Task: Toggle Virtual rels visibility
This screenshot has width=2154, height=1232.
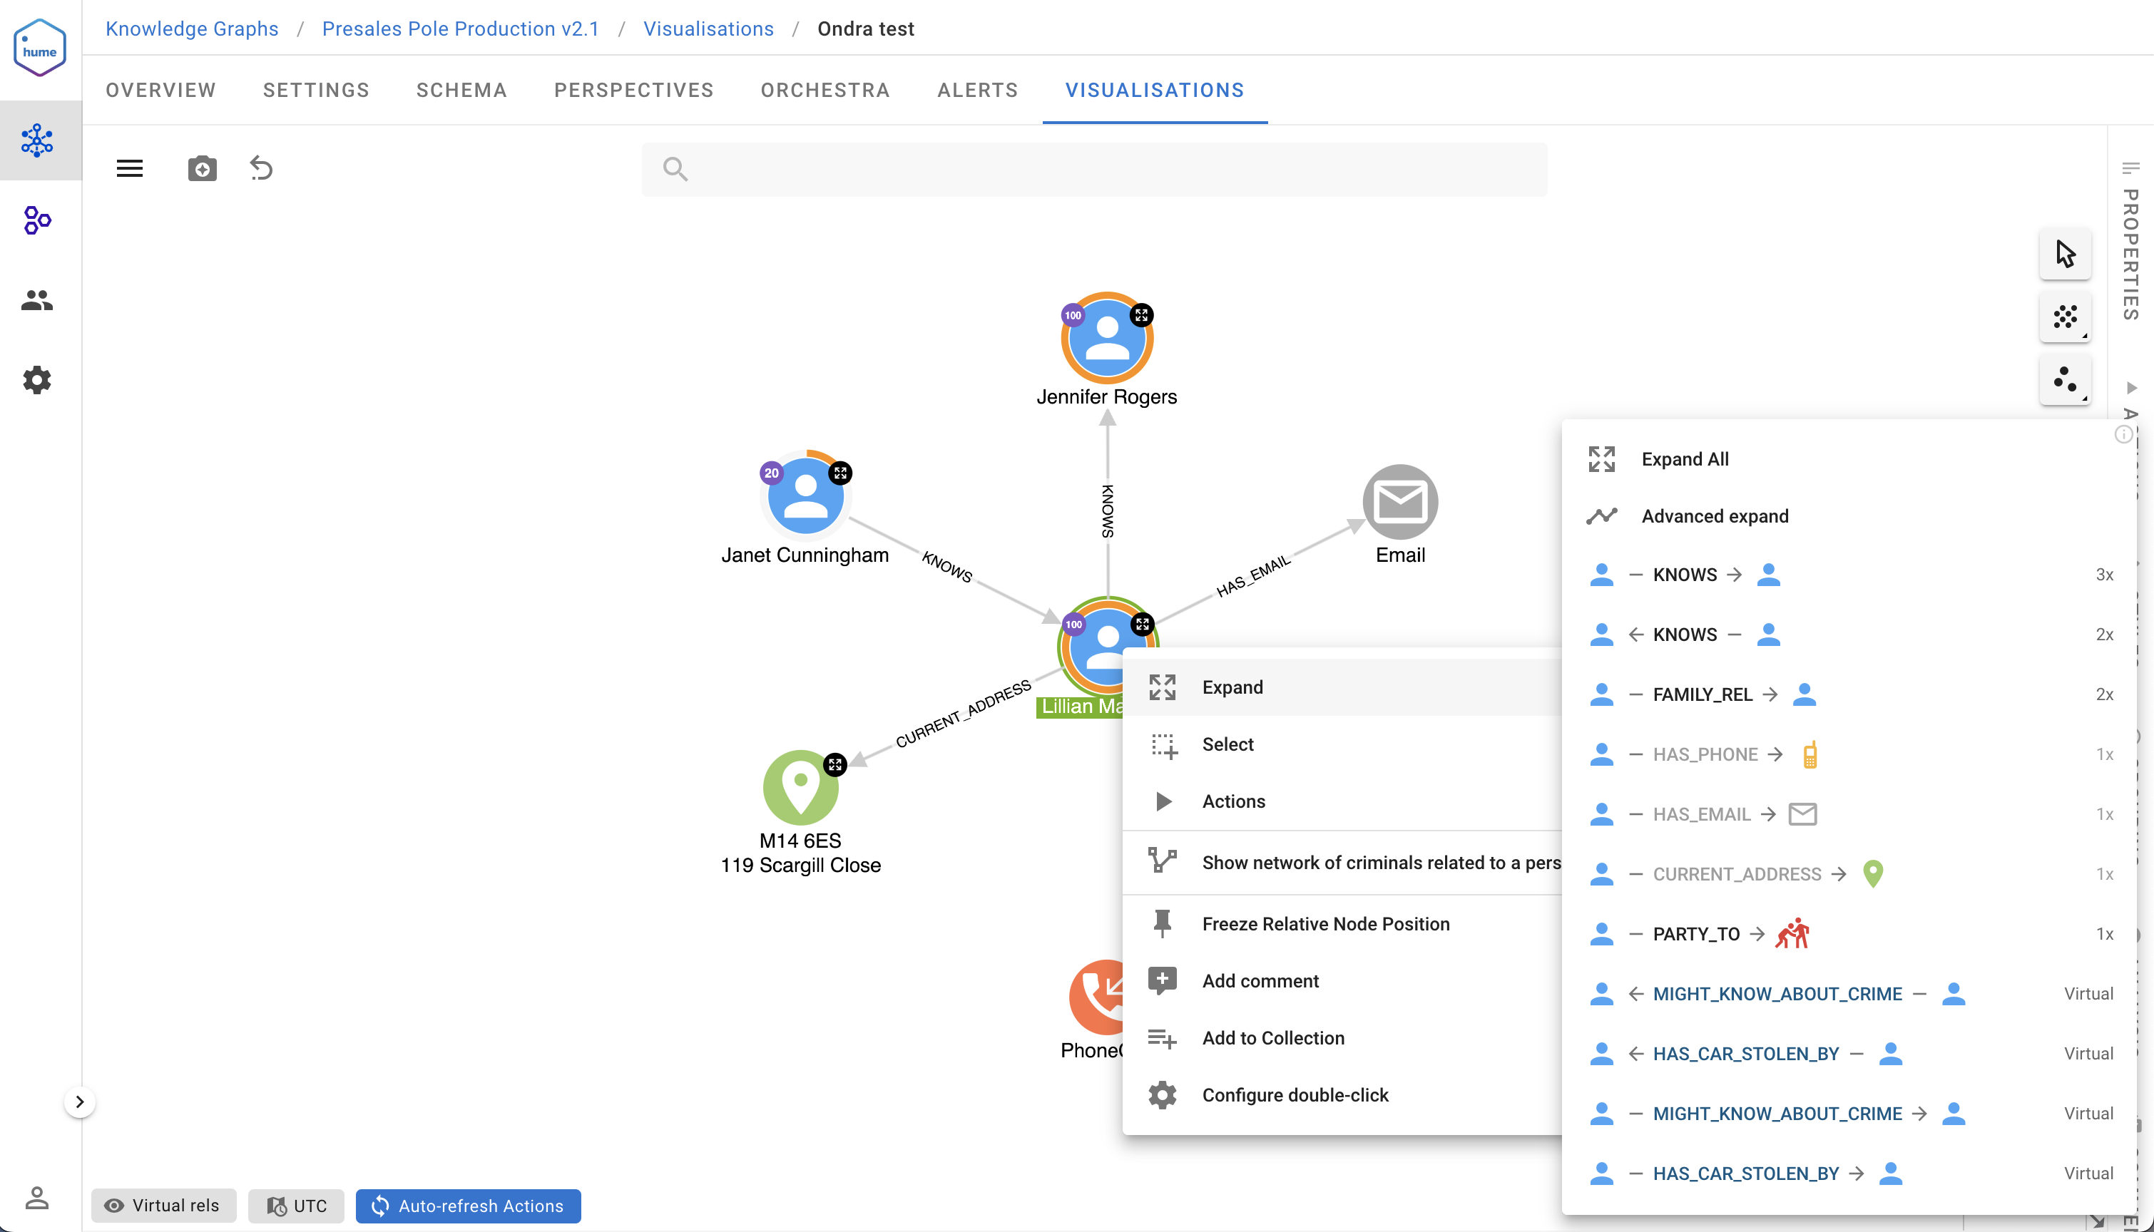Action: coord(162,1206)
